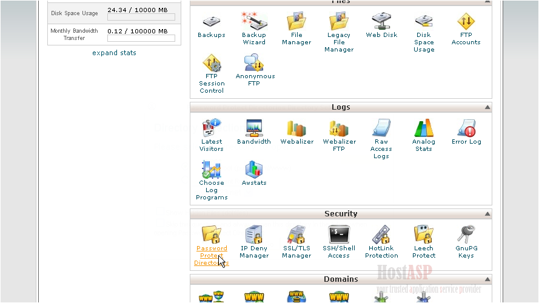The height and width of the screenshot is (303, 539).
Task: Click the Monthly Bandwidth Transfer bar
Action: coord(141,38)
